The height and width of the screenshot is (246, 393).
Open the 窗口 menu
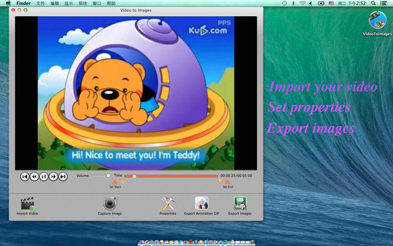pyautogui.click(x=97, y=3)
